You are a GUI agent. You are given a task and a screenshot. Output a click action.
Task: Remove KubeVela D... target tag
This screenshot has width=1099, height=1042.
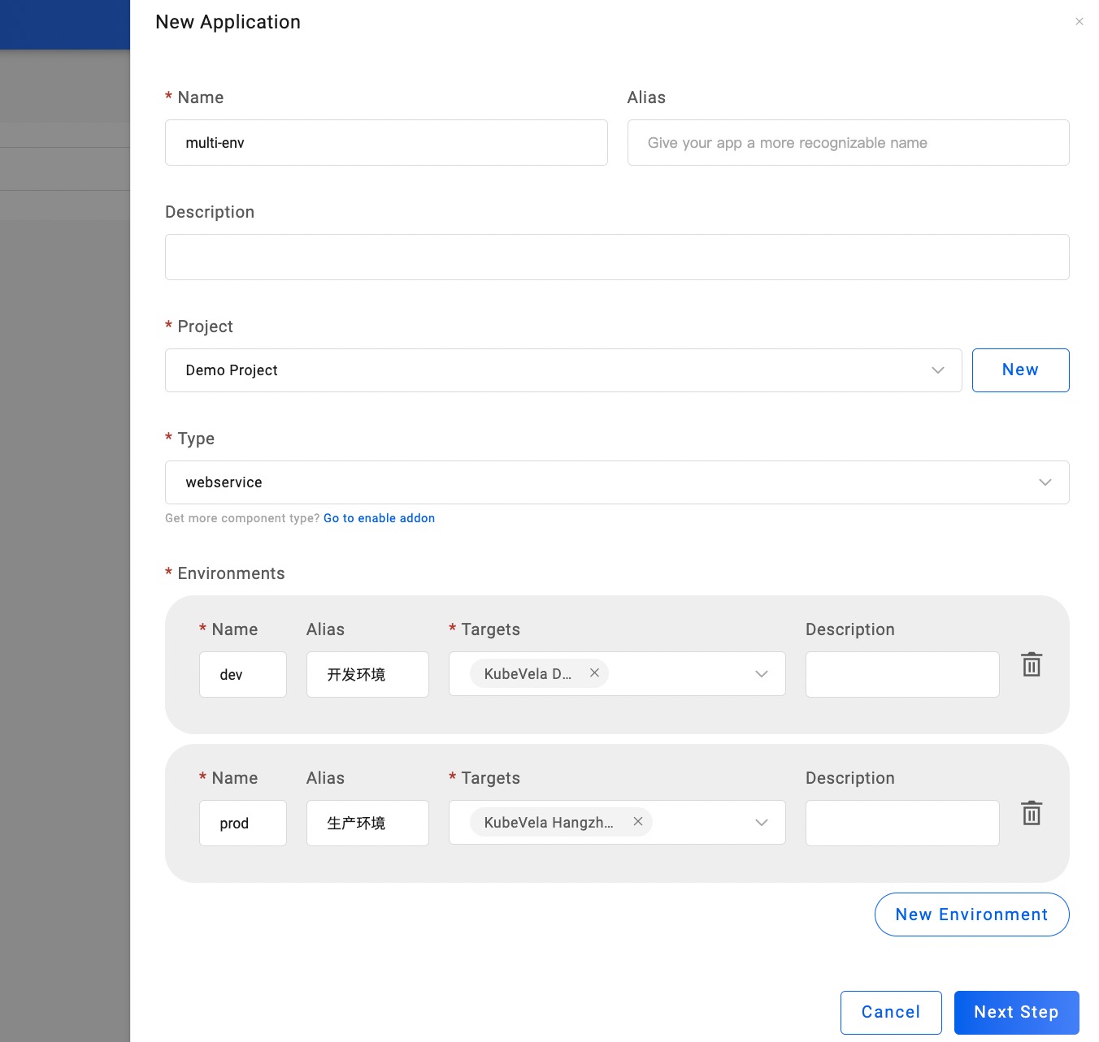(x=594, y=673)
